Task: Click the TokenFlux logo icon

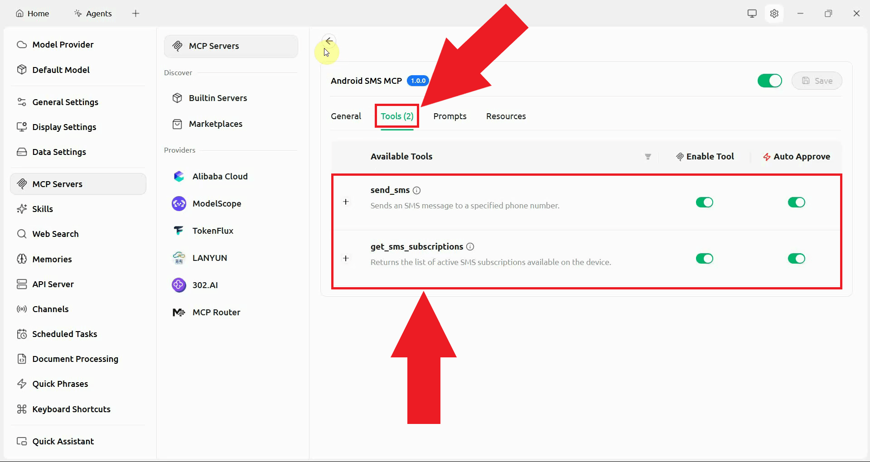Action: point(179,231)
